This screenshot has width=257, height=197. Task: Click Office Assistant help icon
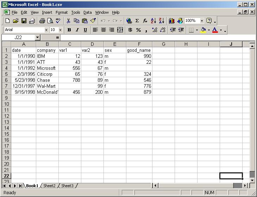(209, 21)
